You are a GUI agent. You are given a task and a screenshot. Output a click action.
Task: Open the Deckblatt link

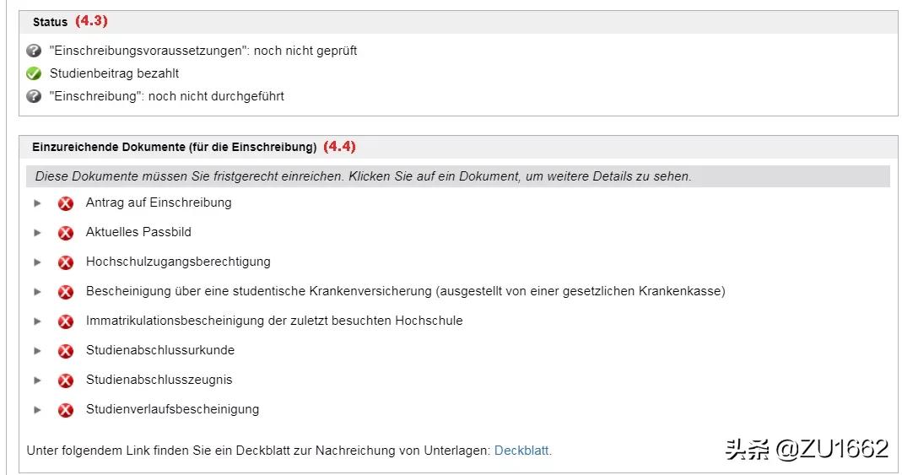521,451
